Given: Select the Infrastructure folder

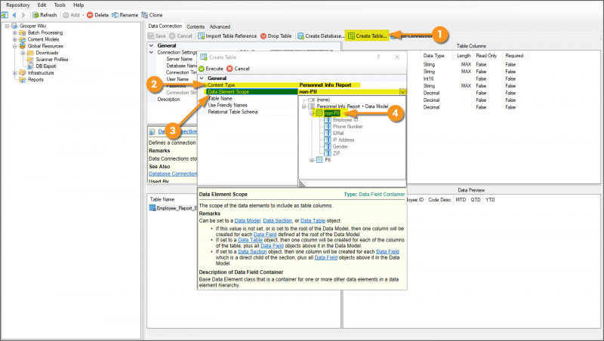Looking at the screenshot, I should (41, 72).
